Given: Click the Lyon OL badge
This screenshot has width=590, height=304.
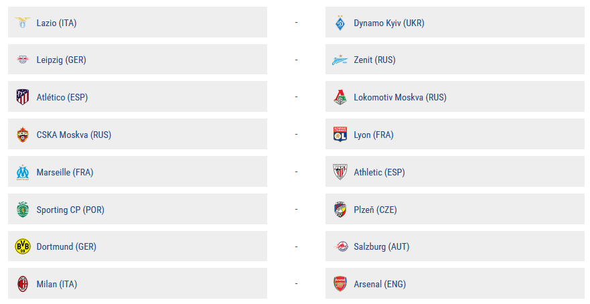Looking at the screenshot, I should pos(340,135).
